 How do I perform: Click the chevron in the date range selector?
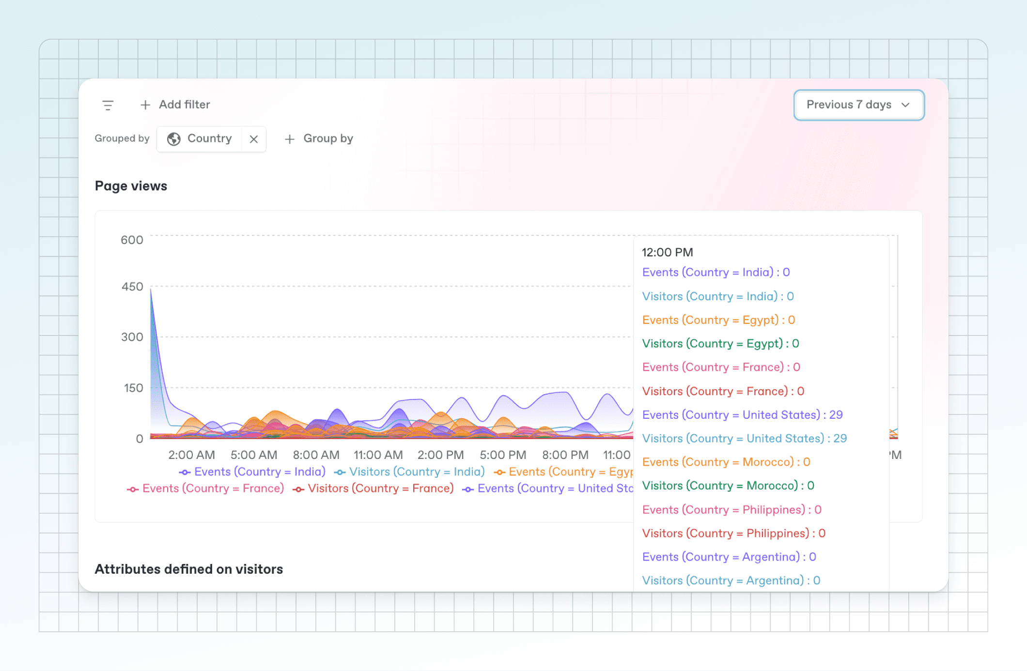905,105
